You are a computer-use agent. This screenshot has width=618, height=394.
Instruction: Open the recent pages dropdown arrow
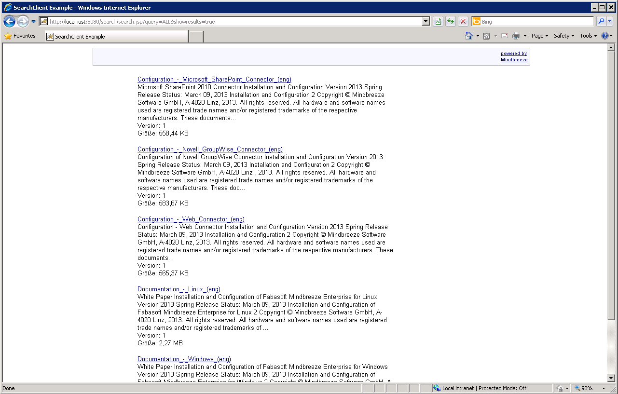pos(33,22)
